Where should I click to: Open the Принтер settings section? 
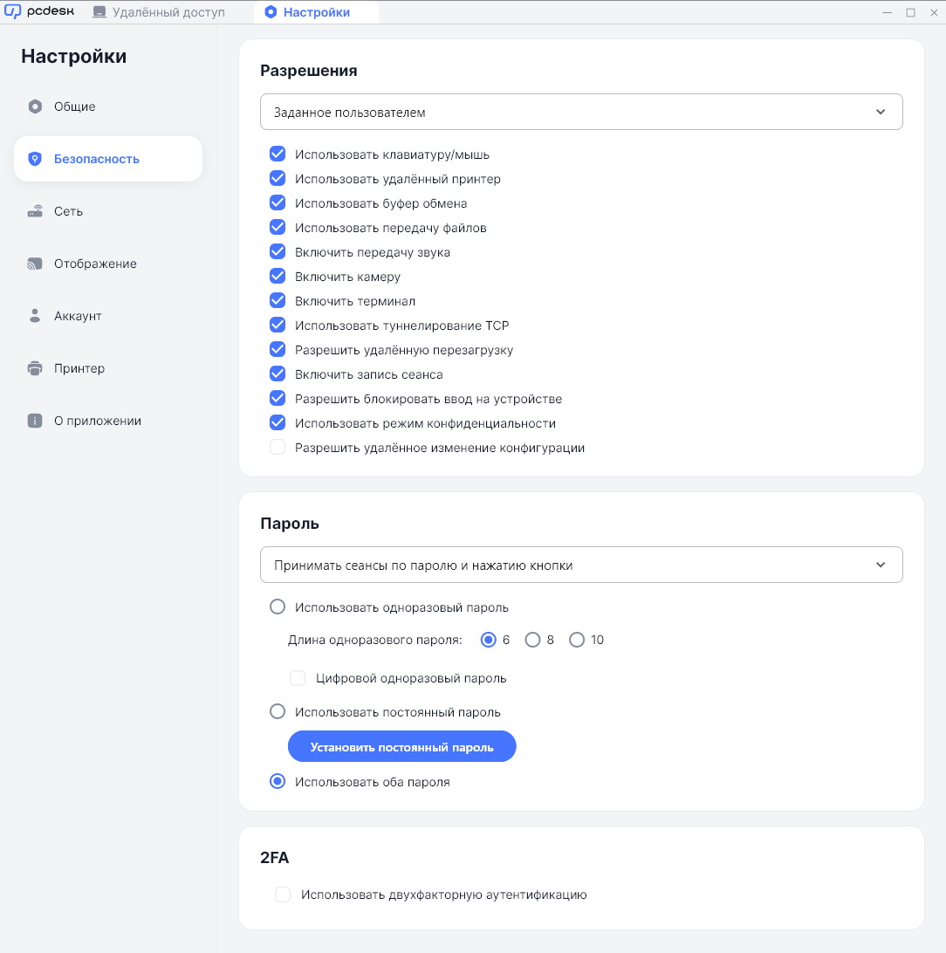[x=108, y=368]
